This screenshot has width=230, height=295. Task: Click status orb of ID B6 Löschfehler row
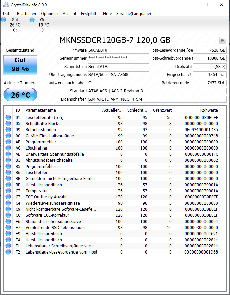coord(8,172)
